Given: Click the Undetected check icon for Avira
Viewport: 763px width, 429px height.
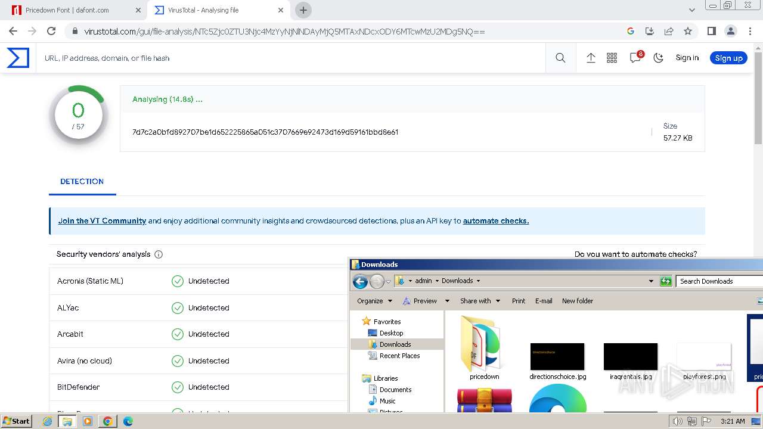Looking at the screenshot, I should [x=177, y=360].
